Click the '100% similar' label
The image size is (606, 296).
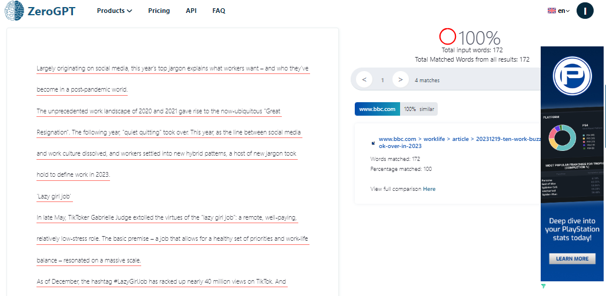[419, 109]
